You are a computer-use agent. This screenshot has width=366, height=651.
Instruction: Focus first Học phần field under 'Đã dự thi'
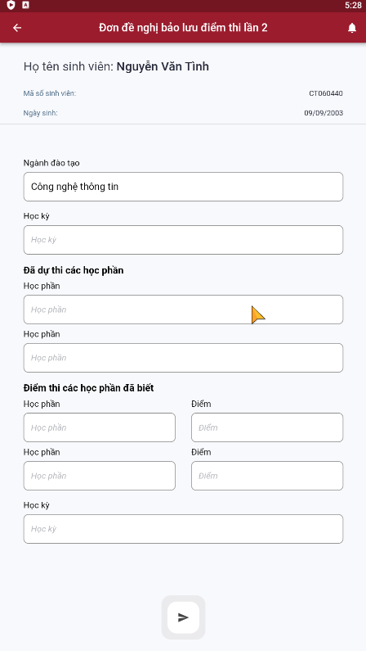click(x=183, y=310)
